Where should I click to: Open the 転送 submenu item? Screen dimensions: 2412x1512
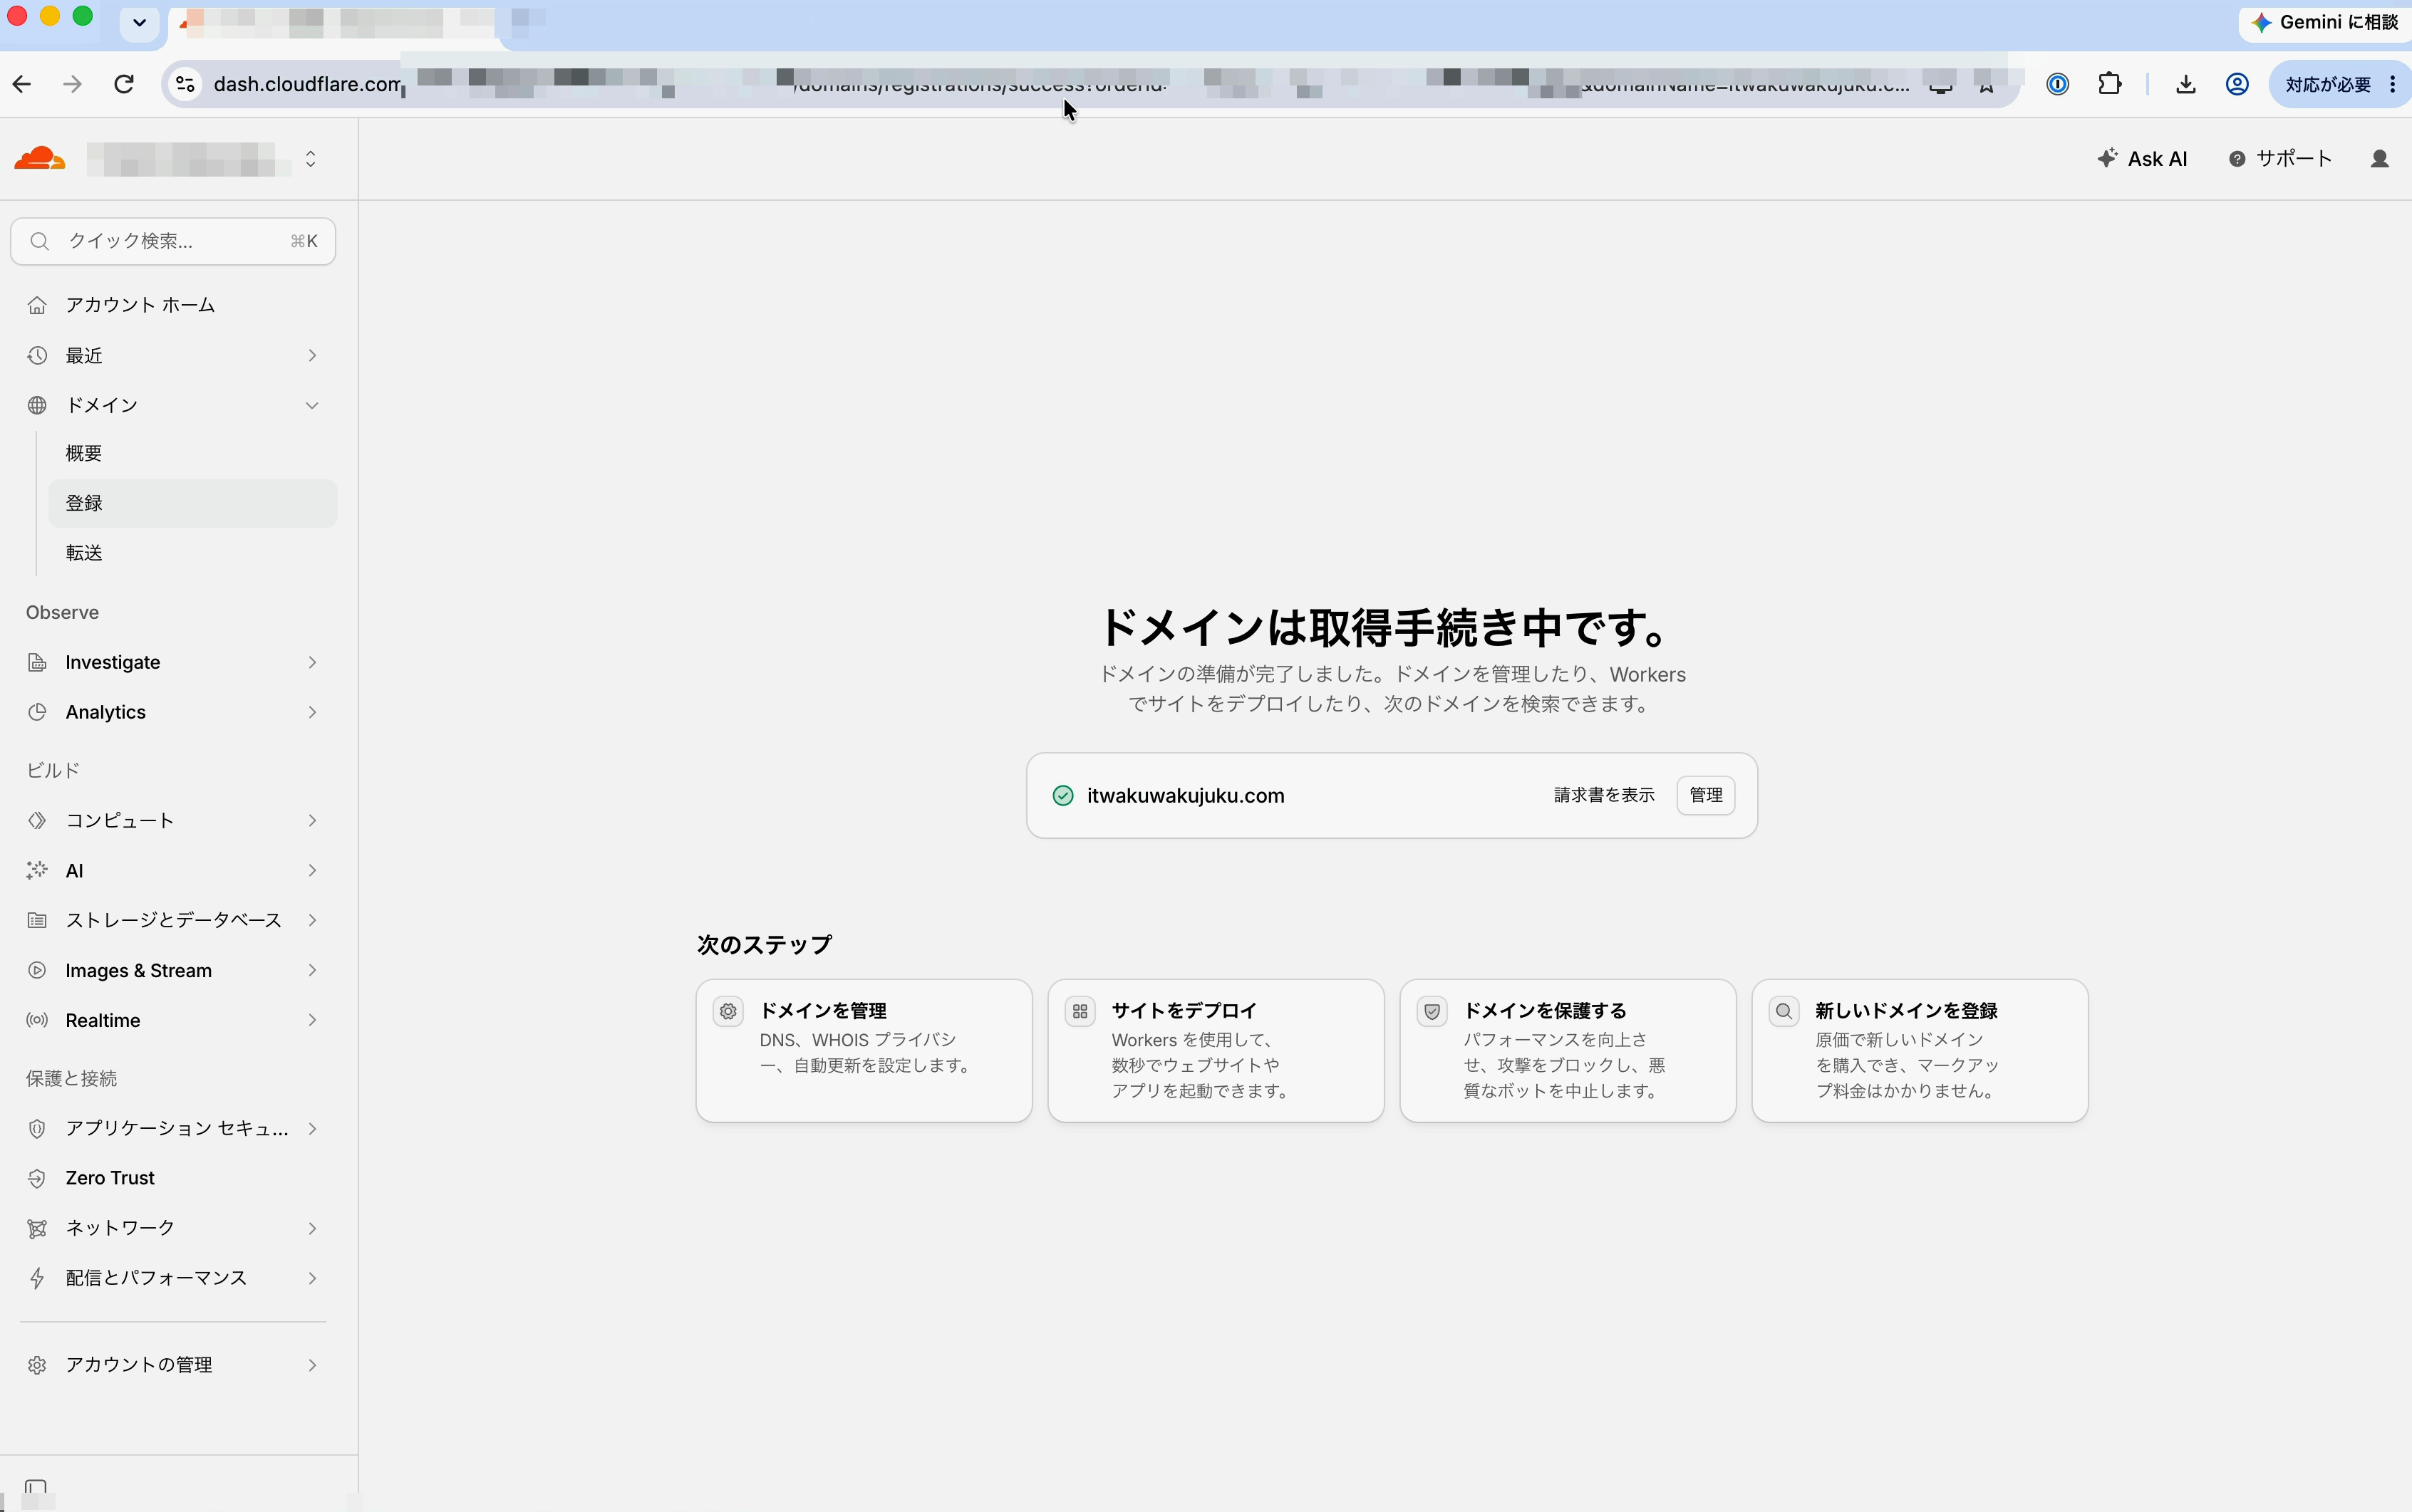tap(84, 553)
